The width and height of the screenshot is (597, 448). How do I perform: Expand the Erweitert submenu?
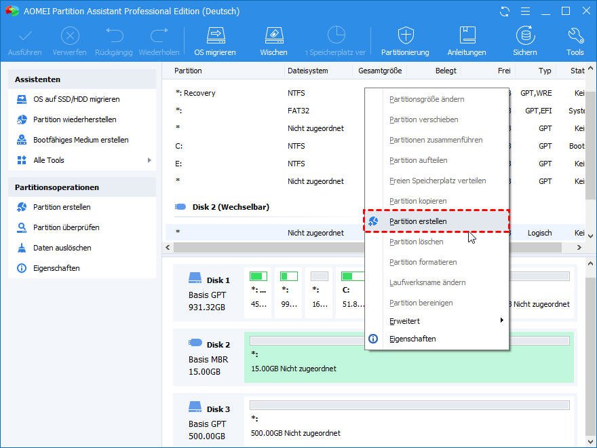point(437,321)
